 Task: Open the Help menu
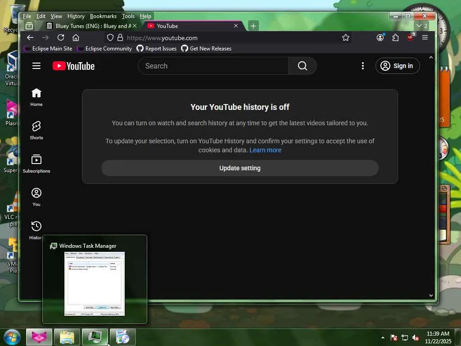point(145,16)
